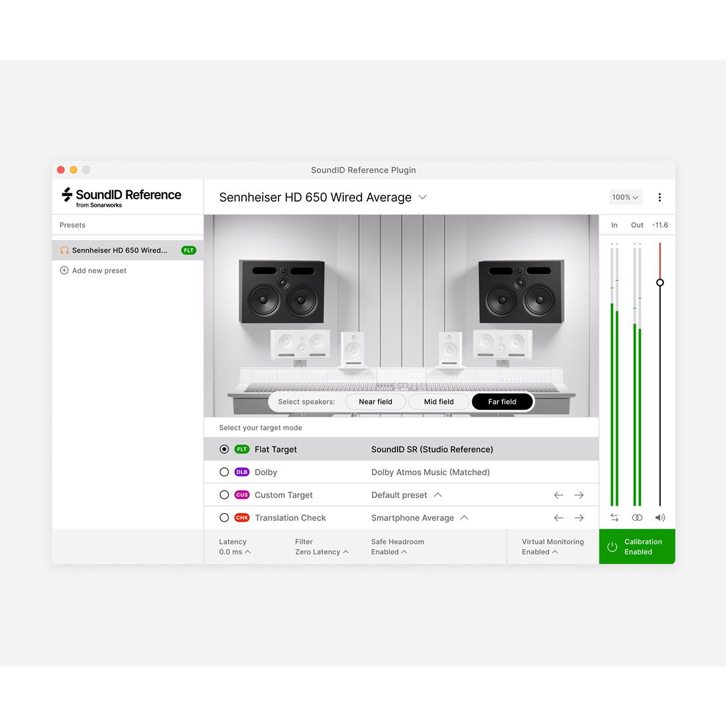
Task: Switch to Near field speakers
Action: (x=375, y=402)
